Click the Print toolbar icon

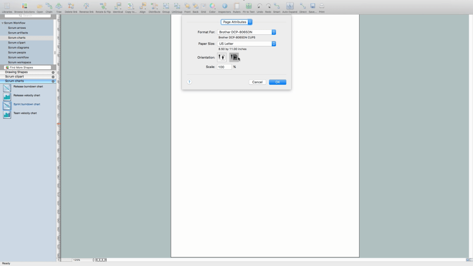(322, 6)
